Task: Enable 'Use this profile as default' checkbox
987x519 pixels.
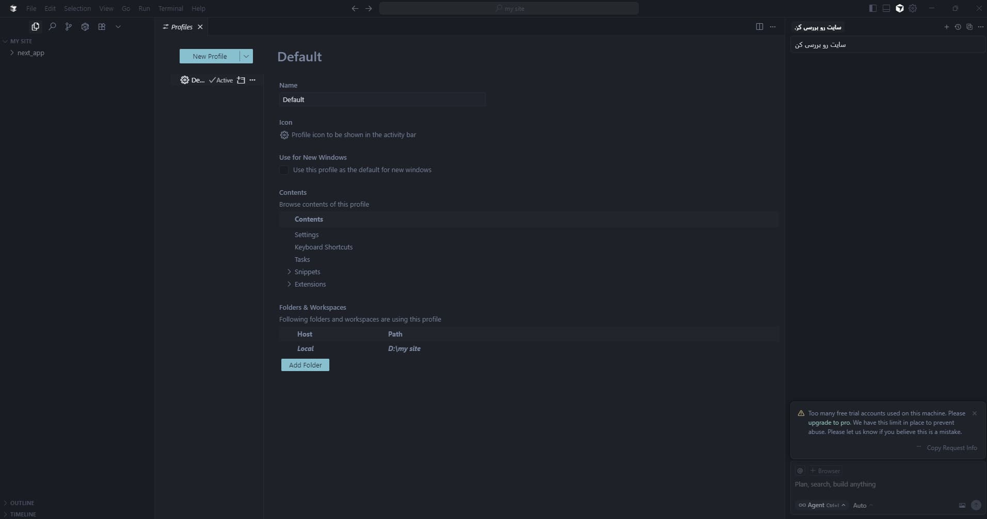Action: click(x=284, y=170)
